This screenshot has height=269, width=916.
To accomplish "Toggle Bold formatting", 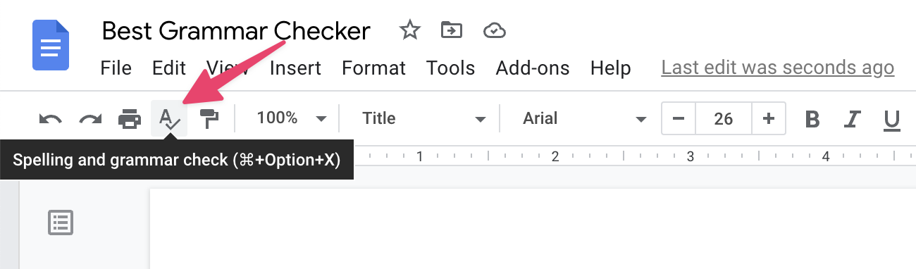I will (812, 119).
